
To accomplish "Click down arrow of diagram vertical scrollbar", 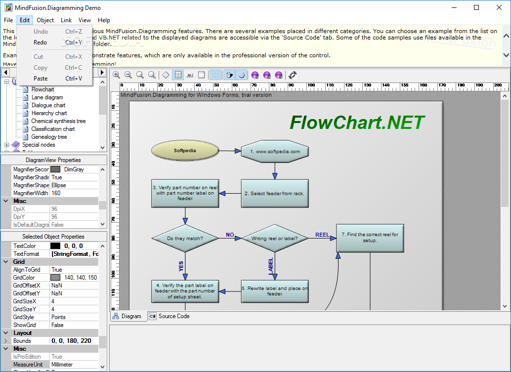I will point(505,306).
